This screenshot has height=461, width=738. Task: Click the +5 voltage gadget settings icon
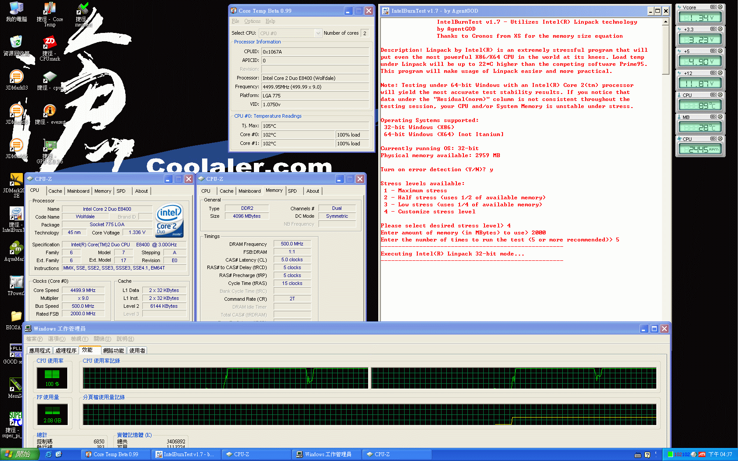[x=713, y=51]
